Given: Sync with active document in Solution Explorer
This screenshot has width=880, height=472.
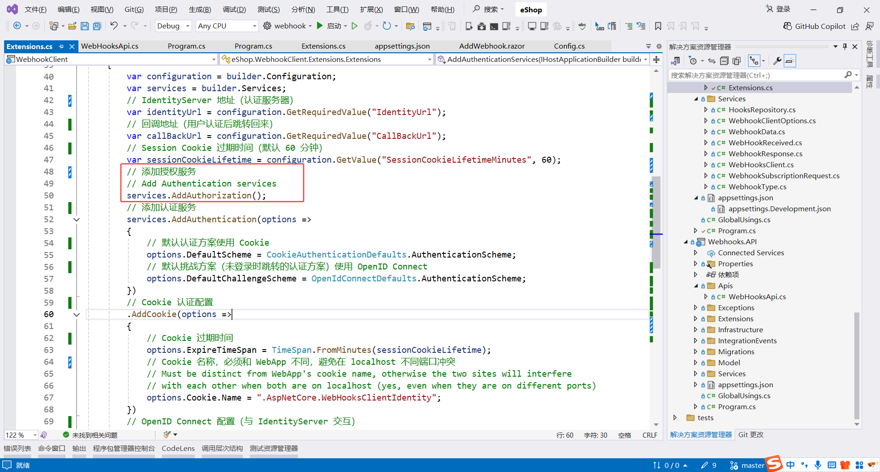Looking at the screenshot, I should tap(712, 61).
